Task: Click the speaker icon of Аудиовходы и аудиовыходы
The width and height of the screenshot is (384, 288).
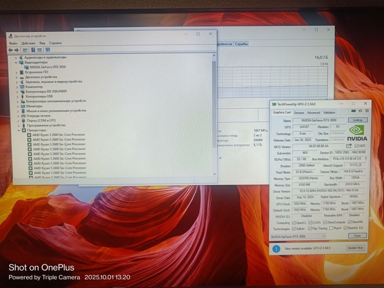Action: (21, 57)
